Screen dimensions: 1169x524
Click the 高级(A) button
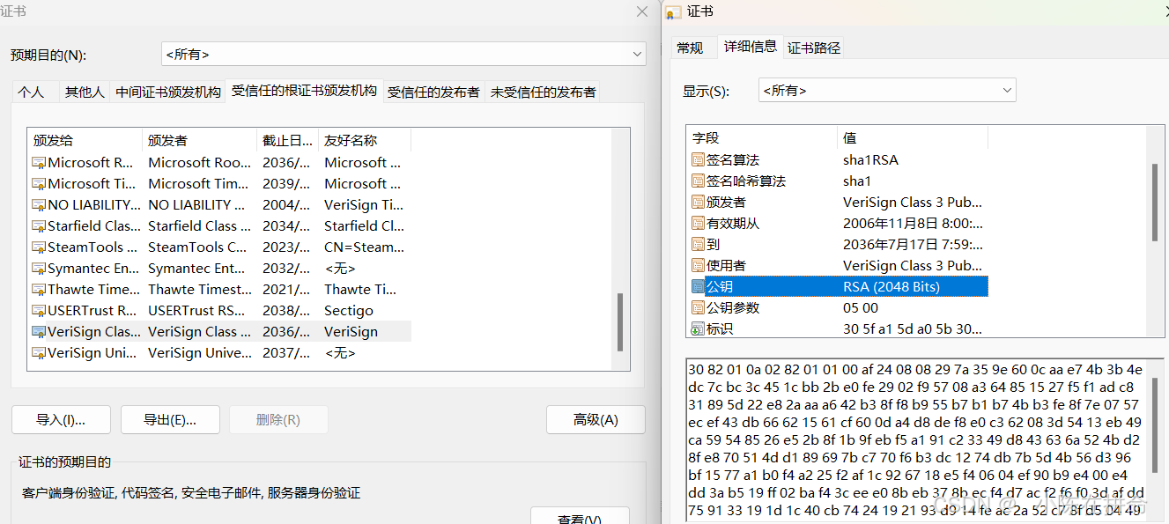596,420
